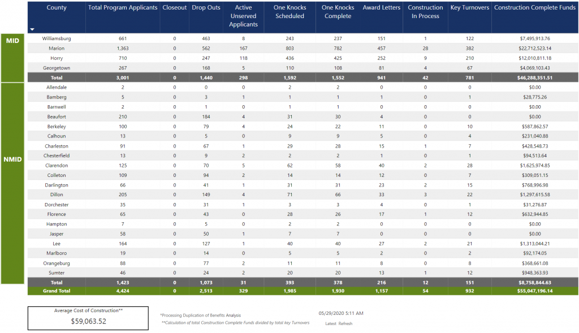Click MID total funds $46,288,351.51
Screen dimensions: 579x333
(x=535, y=77)
